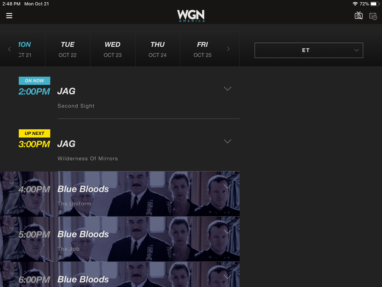382x287 pixels.
Task: Expand the 2:00PM JAG listing
Action: click(x=227, y=89)
